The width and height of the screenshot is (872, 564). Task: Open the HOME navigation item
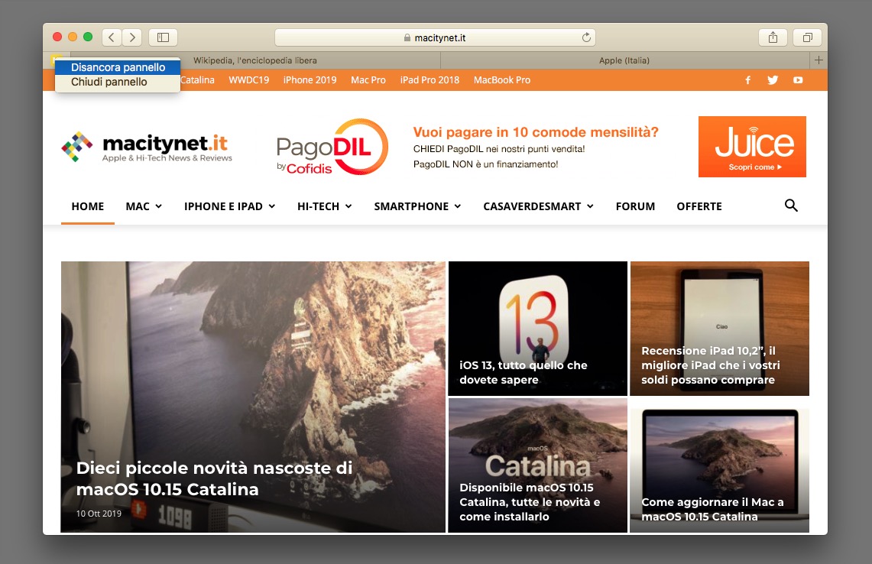tap(88, 206)
